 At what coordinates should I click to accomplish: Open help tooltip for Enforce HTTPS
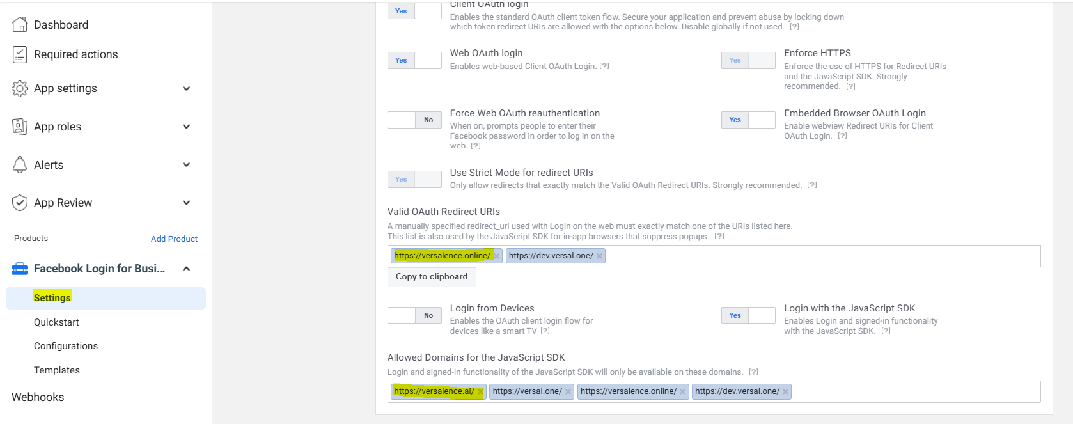tap(850, 86)
